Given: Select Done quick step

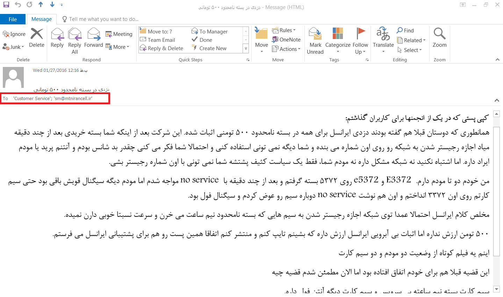Looking at the screenshot, I should tap(202, 40).
